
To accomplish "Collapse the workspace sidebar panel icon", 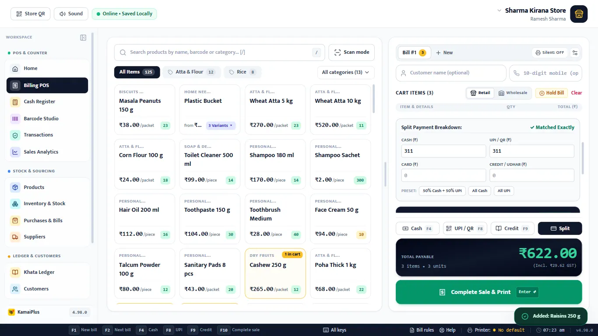I will click(83, 38).
